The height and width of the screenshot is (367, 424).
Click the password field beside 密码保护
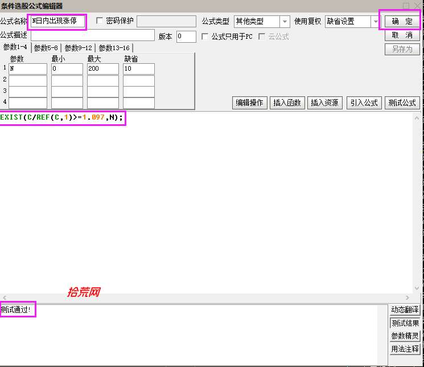pos(166,21)
